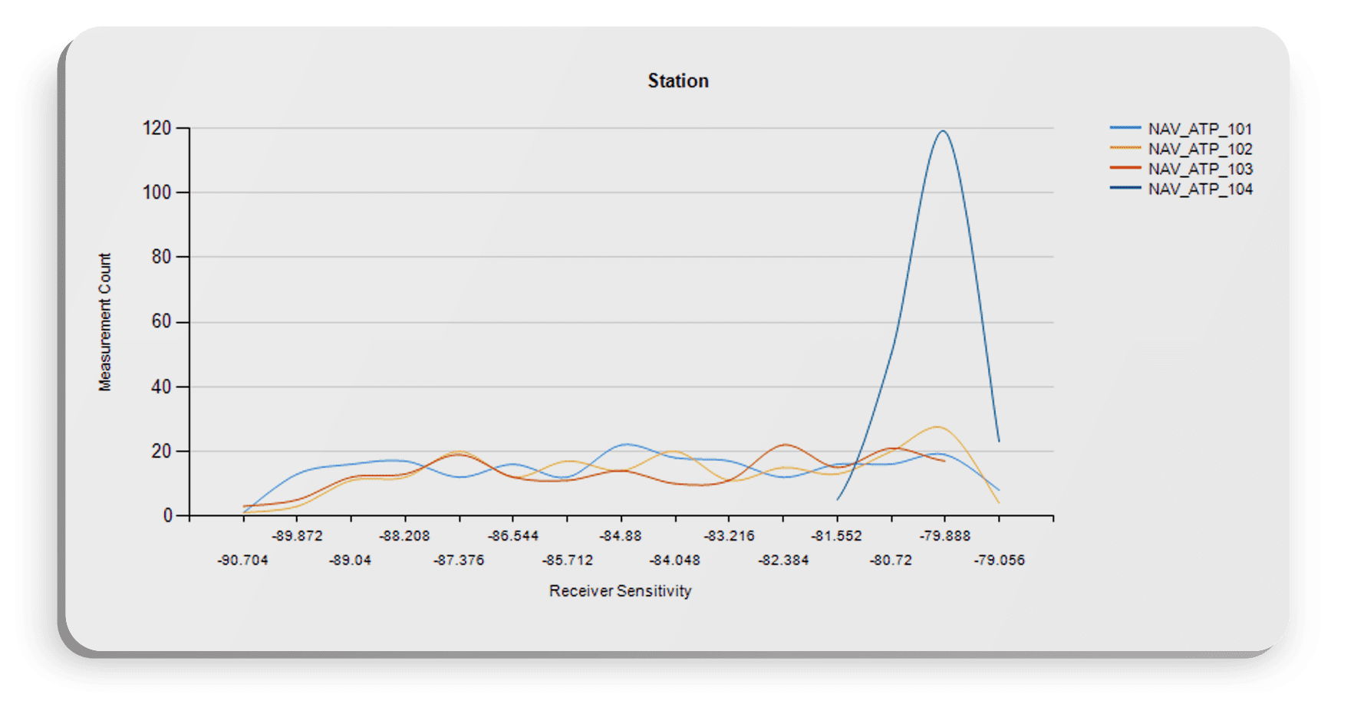Click the 'Receiver Sensitivity' x-axis title
This screenshot has height=704, width=1354.
pos(620,591)
